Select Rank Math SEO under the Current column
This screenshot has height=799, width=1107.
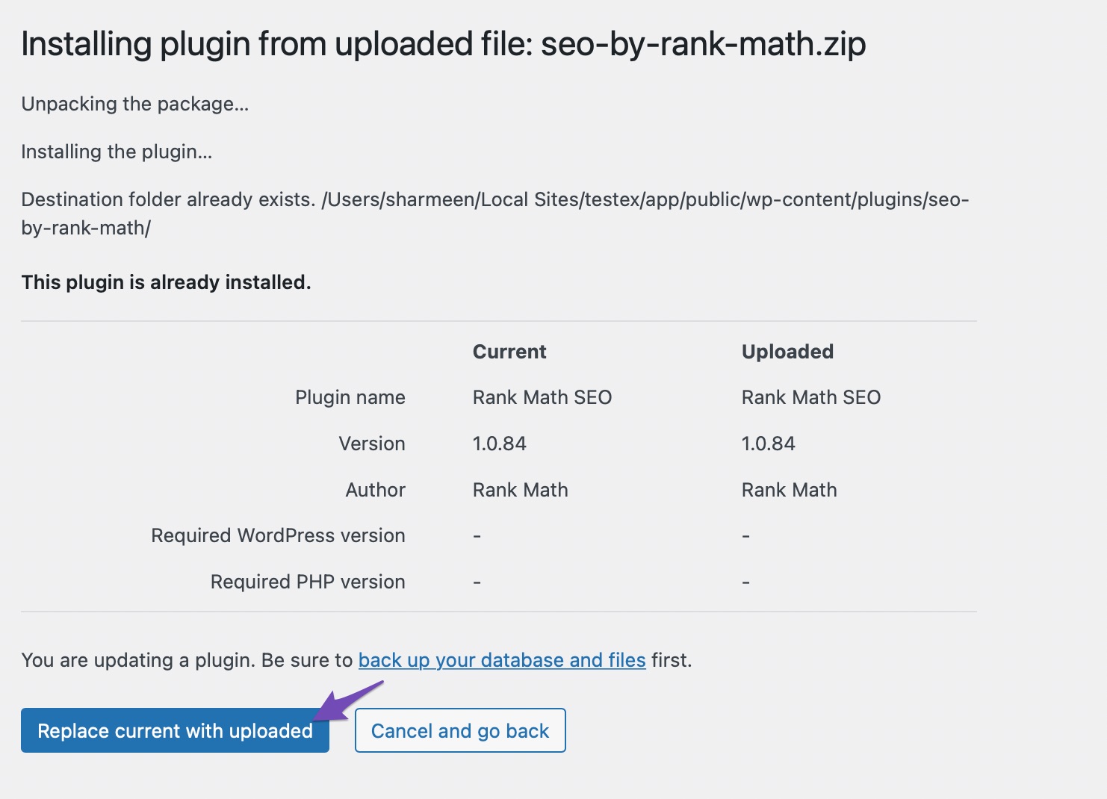pyautogui.click(x=542, y=397)
